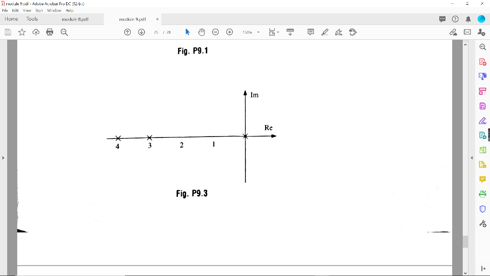Switch to the module 8.pdf tab
The width and height of the screenshot is (490, 276).
click(75, 20)
